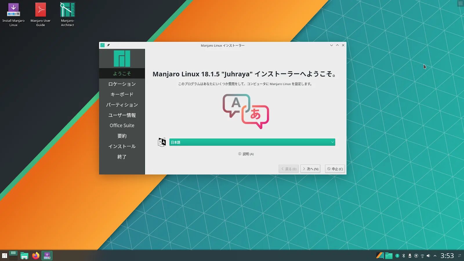Close the Manjaro Linux installer window
This screenshot has height=261, width=464.
[x=343, y=45]
